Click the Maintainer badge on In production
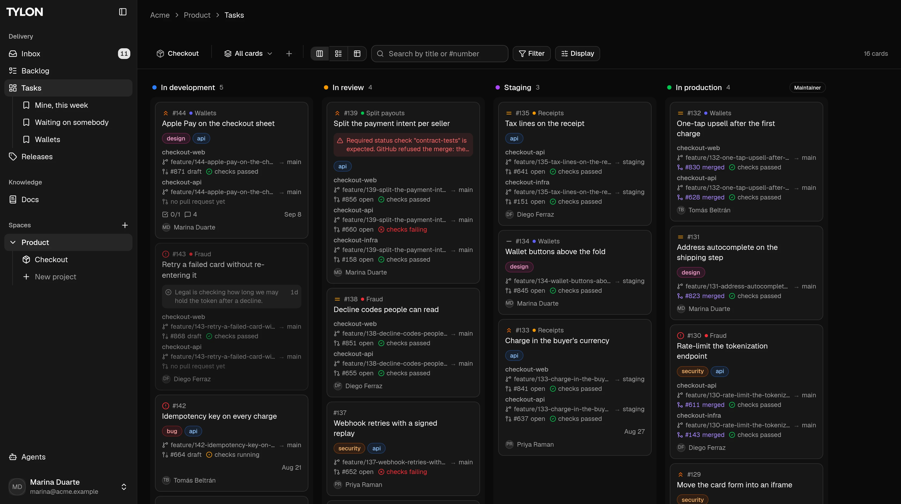This screenshot has height=504, width=901. (807, 87)
